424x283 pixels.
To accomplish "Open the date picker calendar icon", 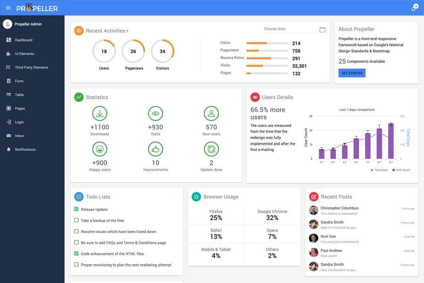I will [322, 28].
